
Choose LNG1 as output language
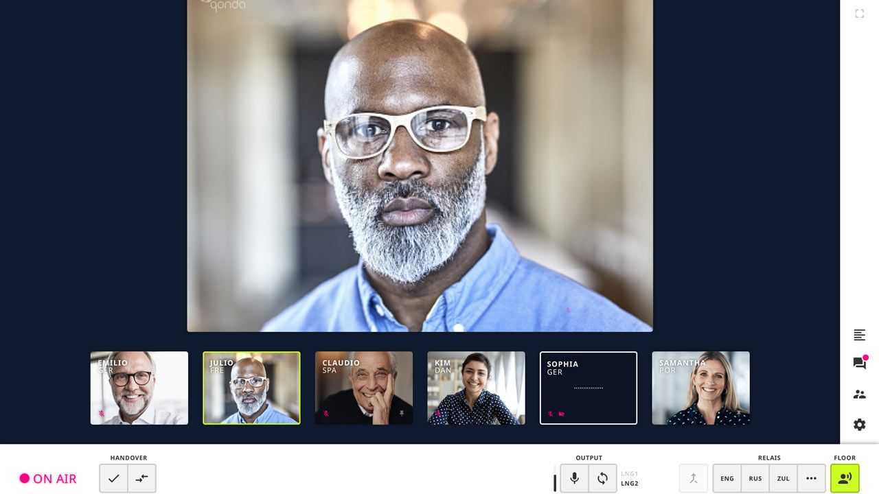pyautogui.click(x=629, y=473)
